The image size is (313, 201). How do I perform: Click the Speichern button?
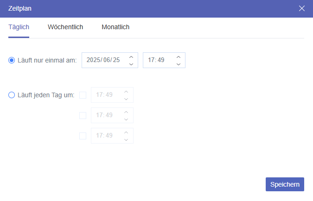pos(285,184)
